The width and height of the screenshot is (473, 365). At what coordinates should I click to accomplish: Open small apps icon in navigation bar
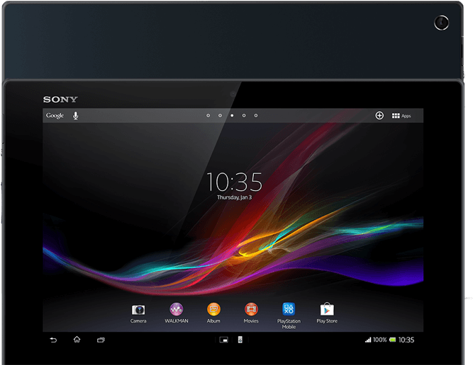coord(223,340)
